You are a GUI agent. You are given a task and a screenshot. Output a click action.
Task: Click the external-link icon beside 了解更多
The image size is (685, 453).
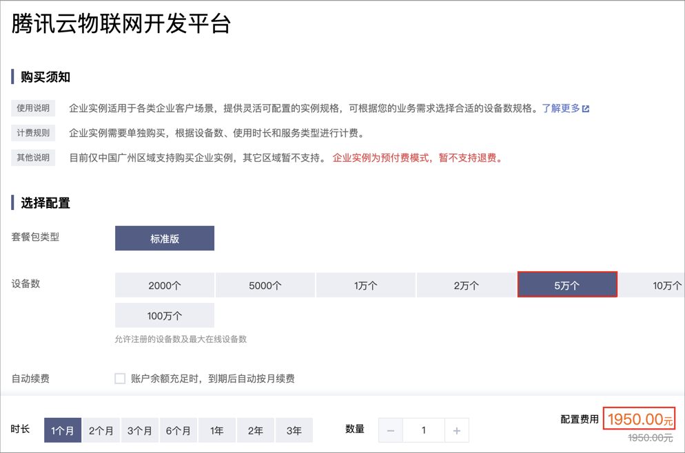586,109
